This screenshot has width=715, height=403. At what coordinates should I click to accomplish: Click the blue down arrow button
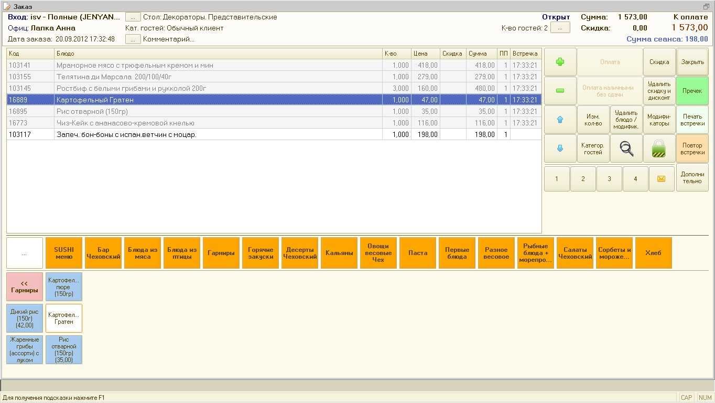tap(560, 149)
